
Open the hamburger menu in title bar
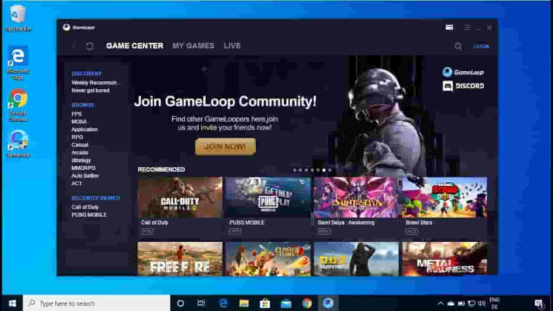click(467, 27)
